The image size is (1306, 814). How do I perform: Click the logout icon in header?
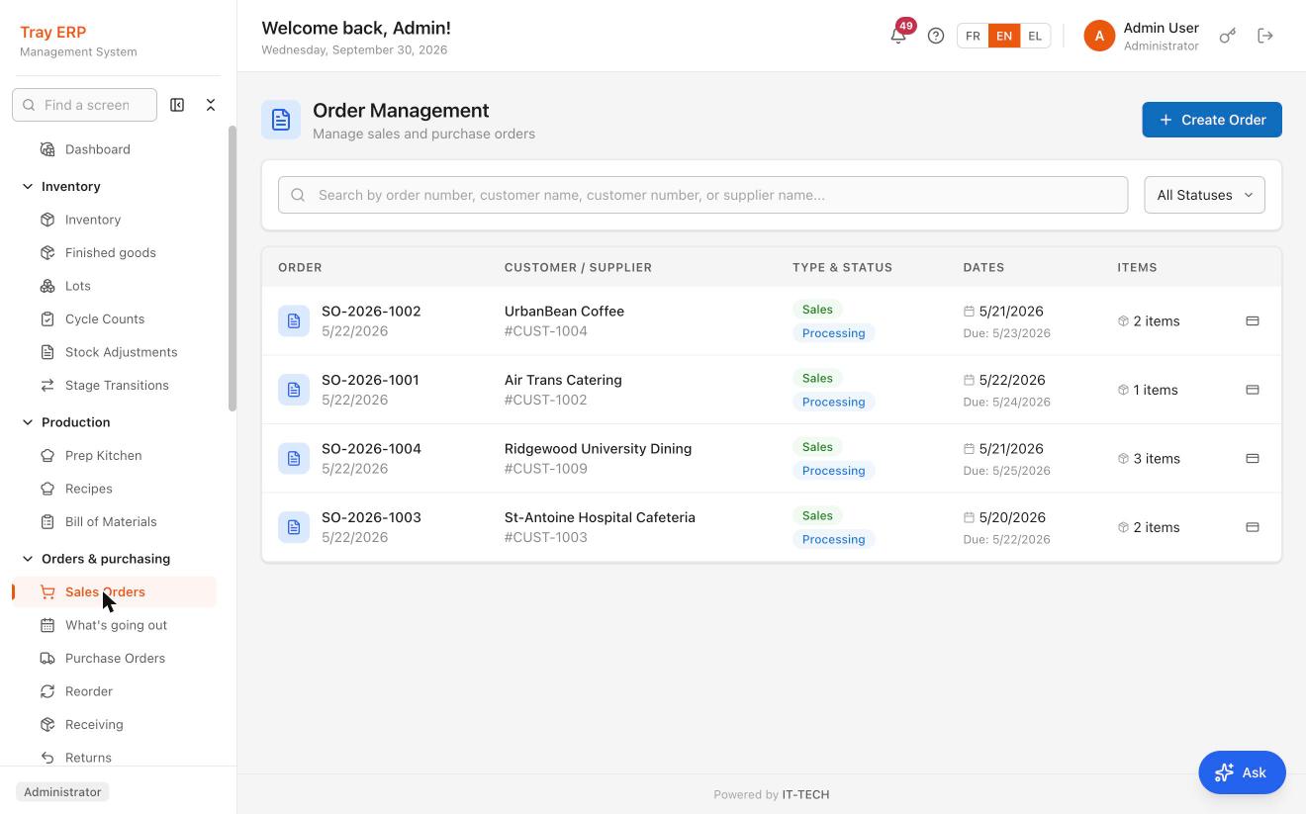pyautogui.click(x=1265, y=36)
